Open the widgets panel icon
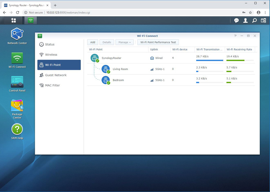The image size is (270, 192). pos(263,21)
